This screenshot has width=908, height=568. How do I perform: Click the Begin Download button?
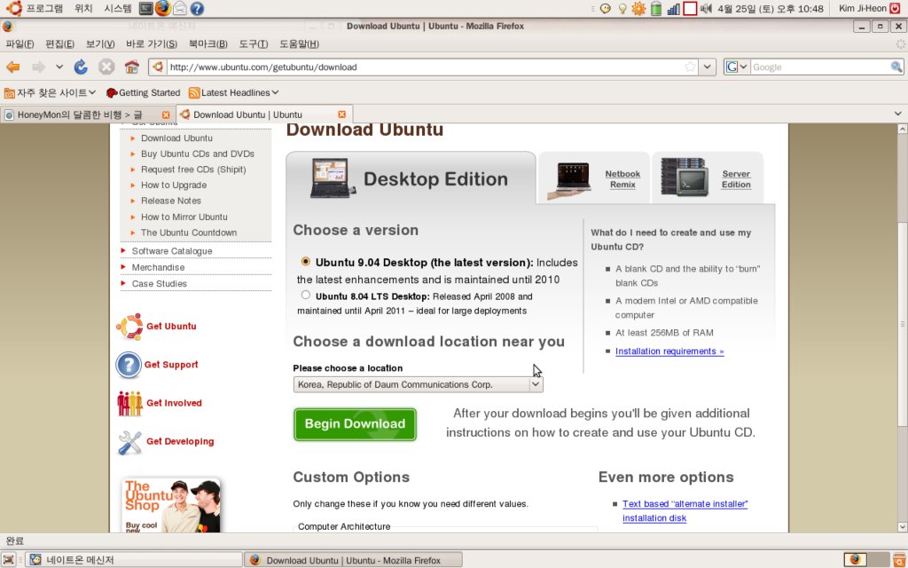tap(355, 424)
